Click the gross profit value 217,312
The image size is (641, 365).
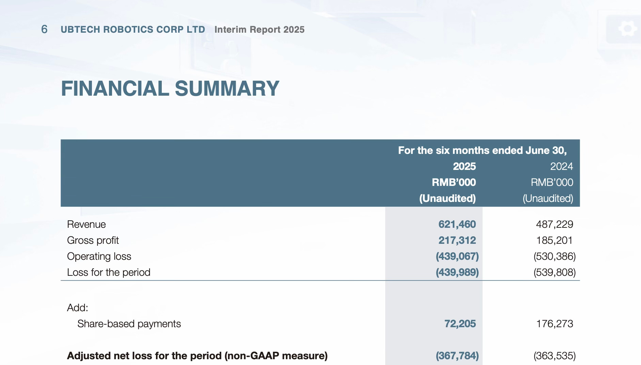pos(457,240)
